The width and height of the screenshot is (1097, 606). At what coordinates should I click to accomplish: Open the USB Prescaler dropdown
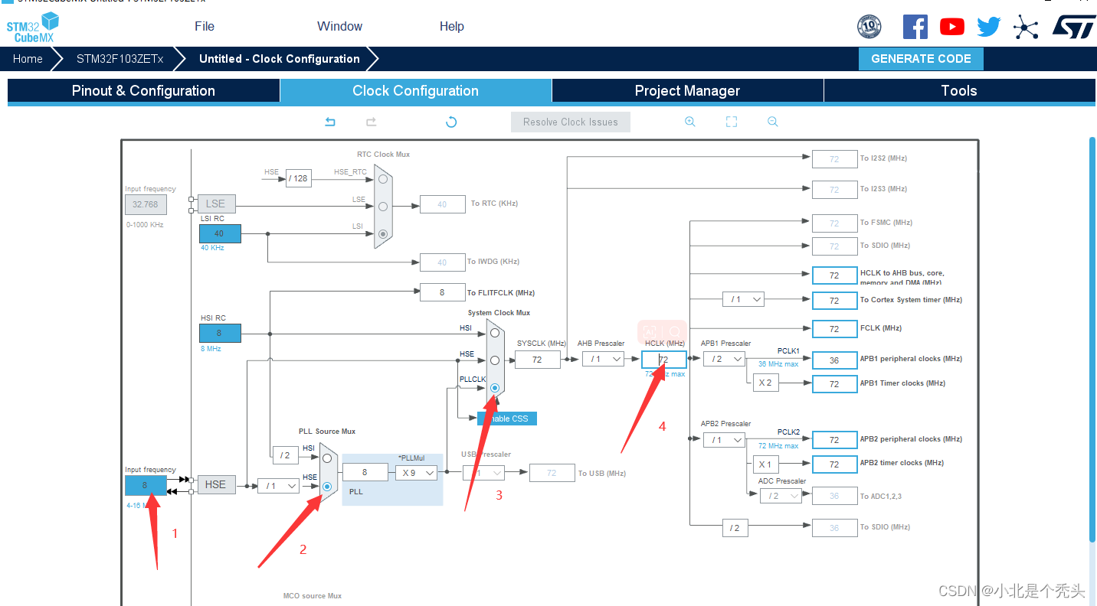coord(483,473)
